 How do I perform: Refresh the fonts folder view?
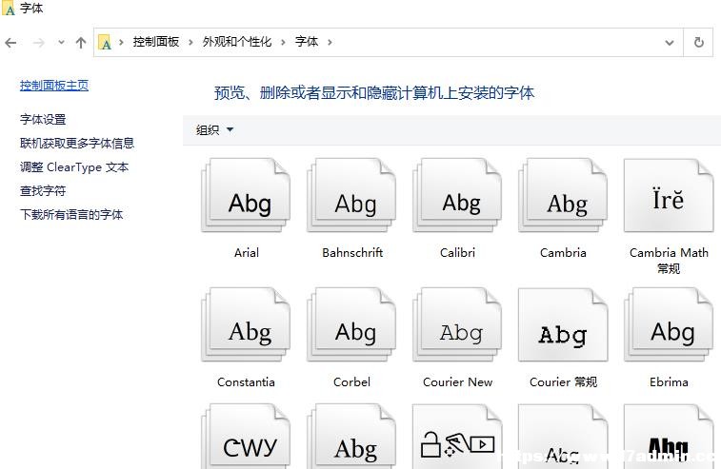[x=699, y=42]
